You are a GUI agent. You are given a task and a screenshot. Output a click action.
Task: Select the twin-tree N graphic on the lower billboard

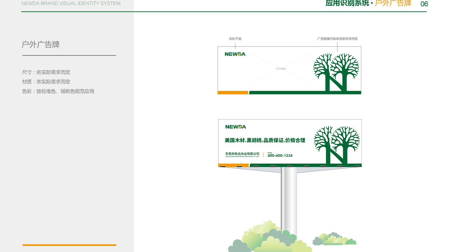(337, 145)
